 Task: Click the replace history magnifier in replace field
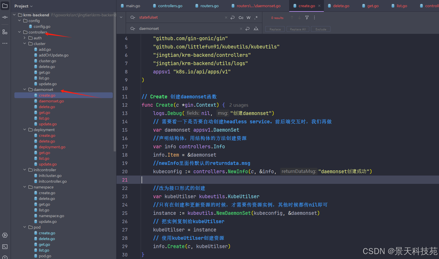tap(133, 29)
